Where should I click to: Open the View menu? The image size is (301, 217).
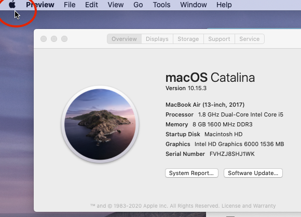(116, 5)
